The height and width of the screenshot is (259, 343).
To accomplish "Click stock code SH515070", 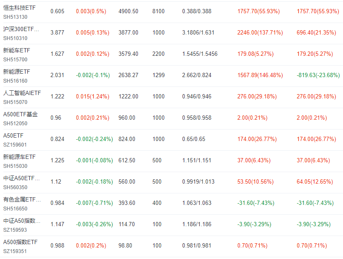I will point(15,102).
